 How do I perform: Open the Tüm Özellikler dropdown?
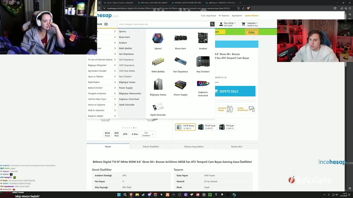click(x=148, y=134)
